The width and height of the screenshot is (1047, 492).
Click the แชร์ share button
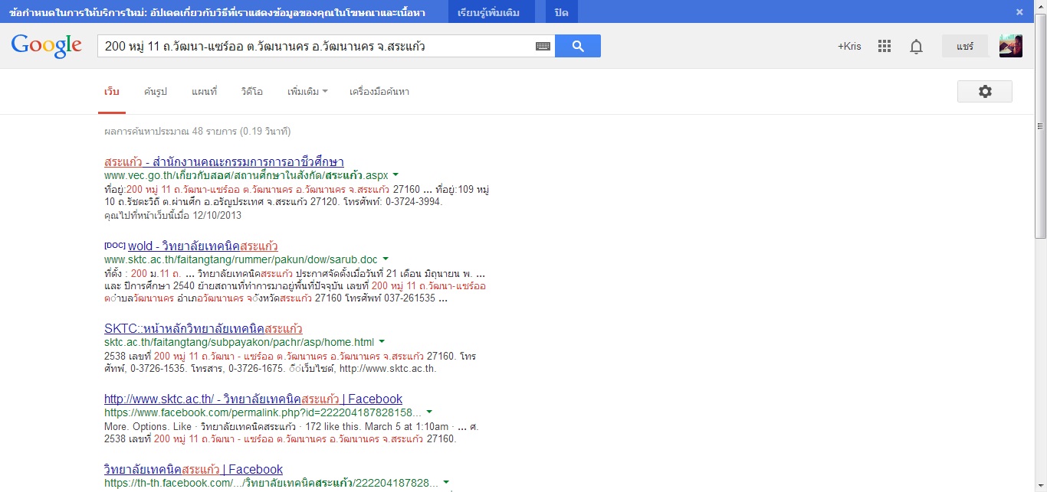965,46
